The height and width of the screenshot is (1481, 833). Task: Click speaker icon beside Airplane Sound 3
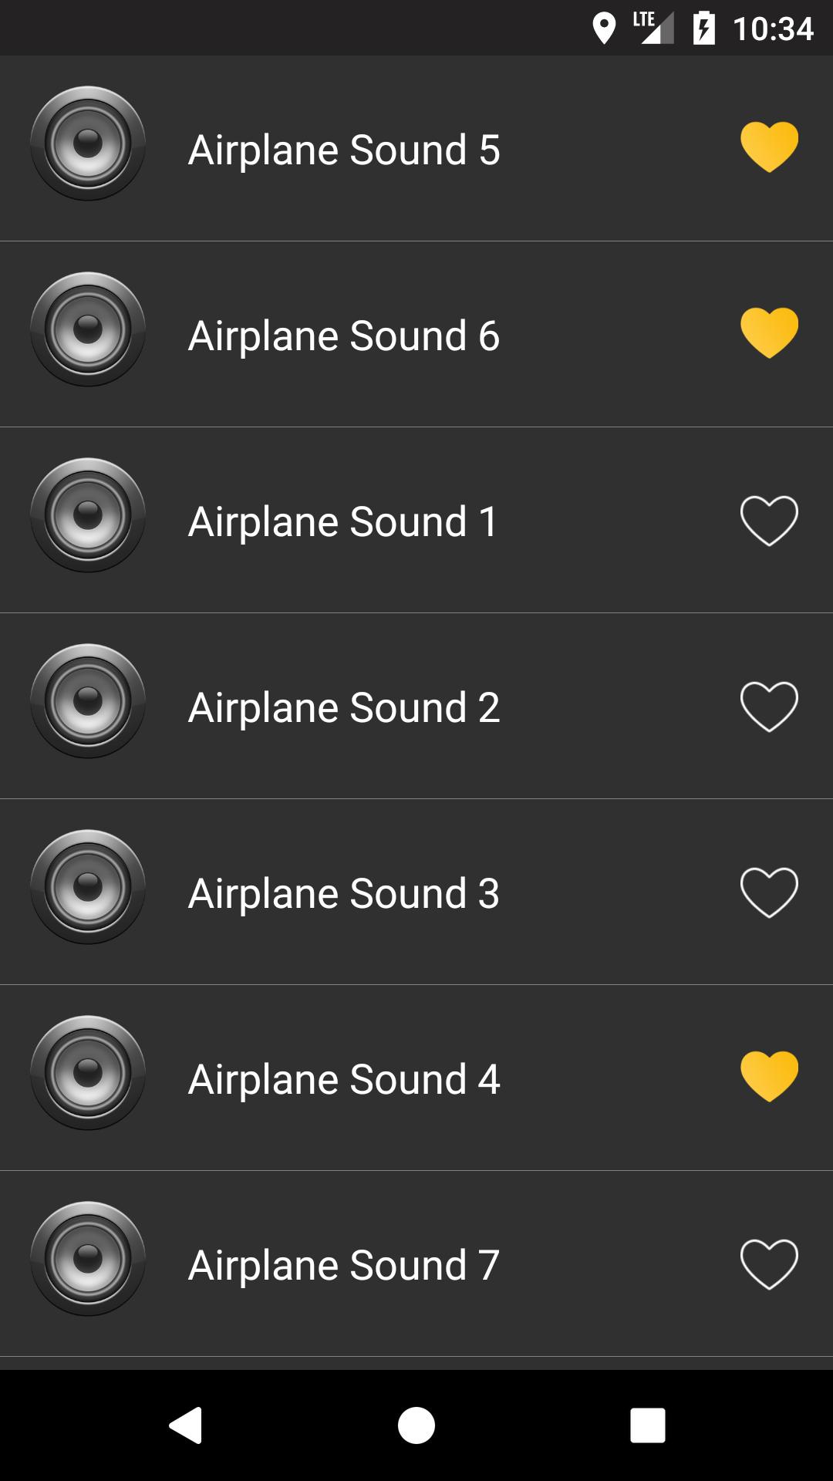pos(88,887)
